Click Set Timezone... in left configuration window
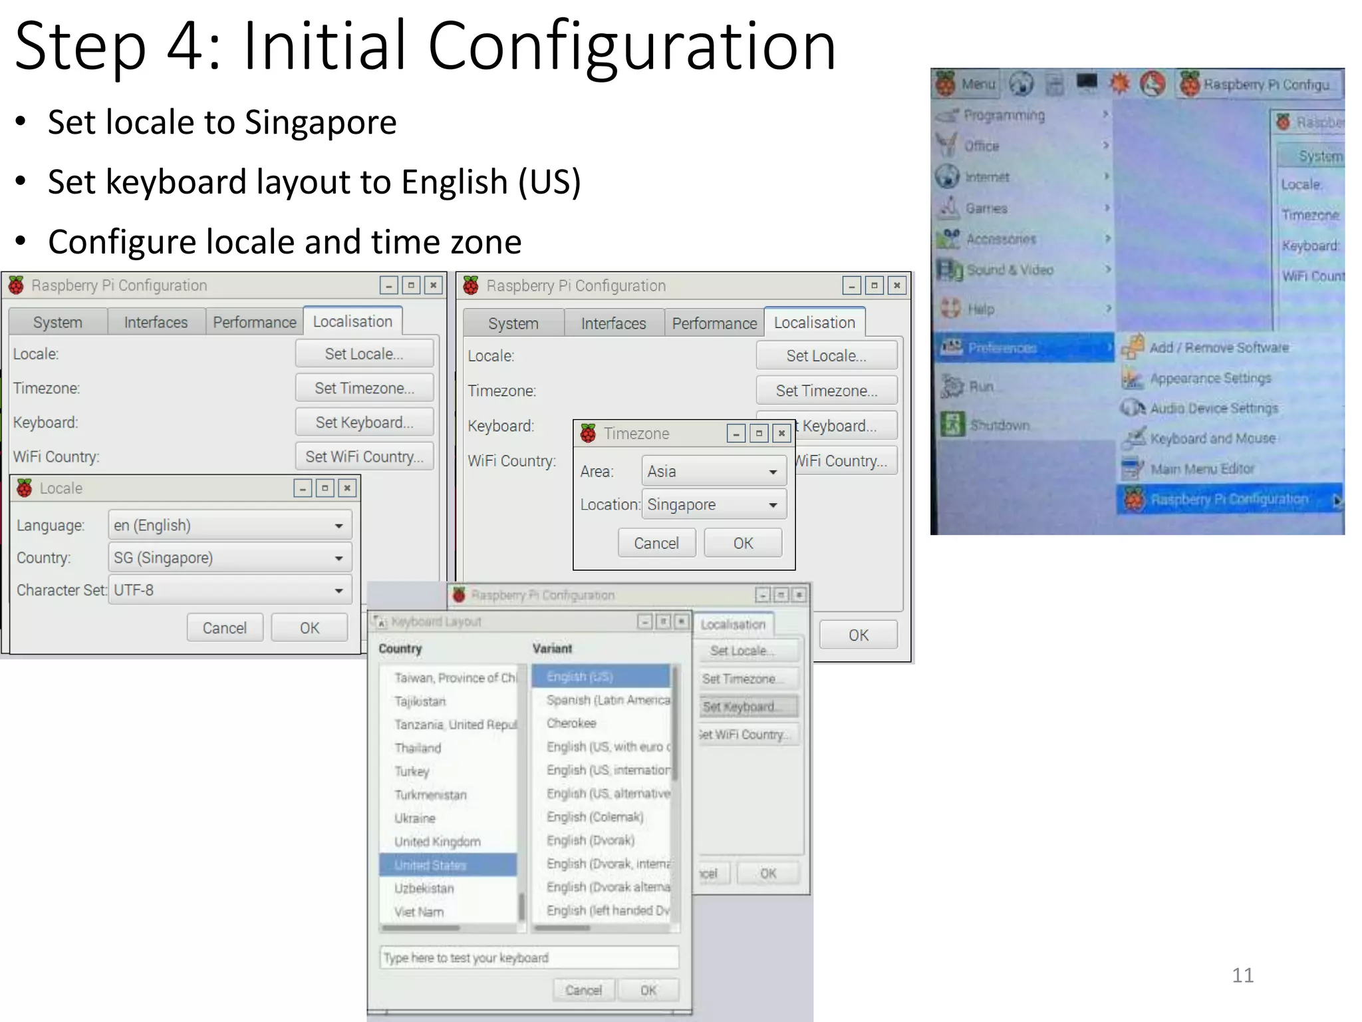The height and width of the screenshot is (1022, 1362). coord(364,388)
